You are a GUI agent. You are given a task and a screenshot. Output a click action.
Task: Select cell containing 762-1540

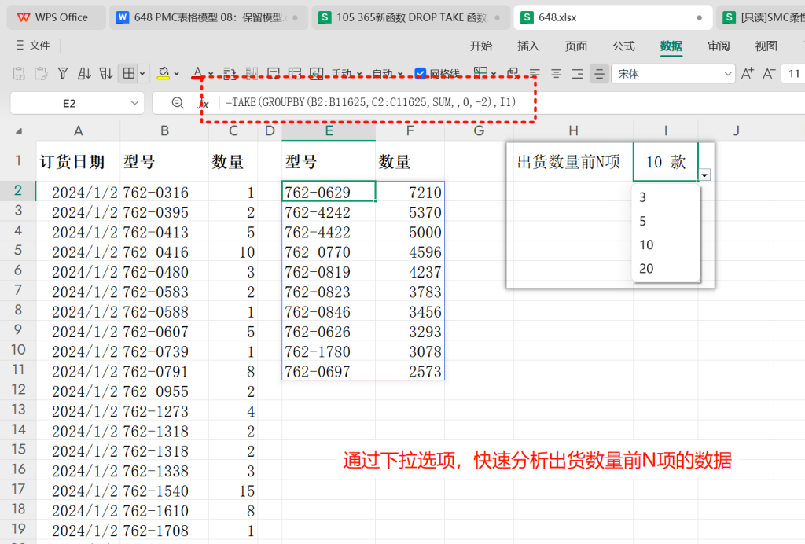[x=164, y=491]
